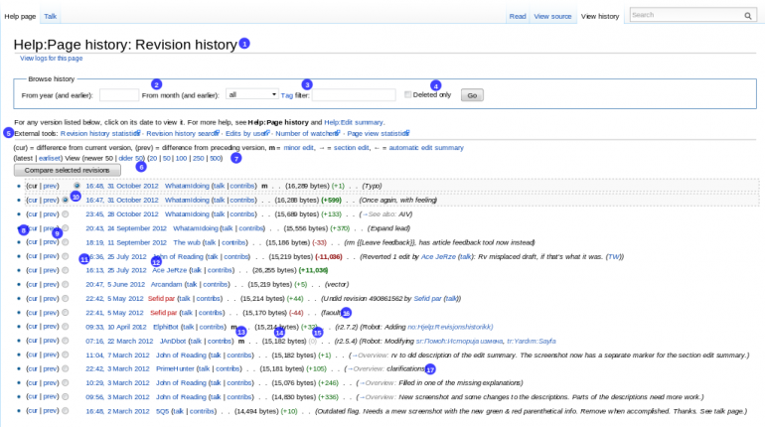Select radio button for 16:13, 25 July 2012 revision

(x=66, y=270)
